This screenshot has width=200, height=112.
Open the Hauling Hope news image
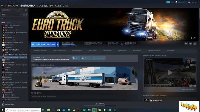[84, 78]
